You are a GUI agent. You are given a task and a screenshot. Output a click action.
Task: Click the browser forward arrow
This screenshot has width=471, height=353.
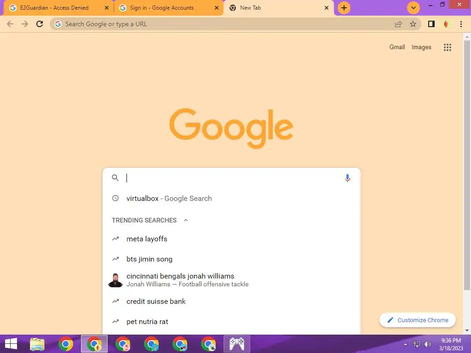click(x=25, y=24)
